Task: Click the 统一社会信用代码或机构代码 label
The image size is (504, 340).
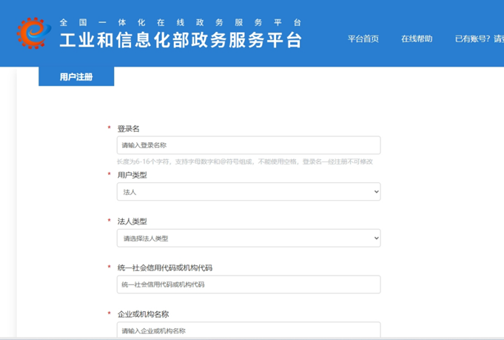Action: (x=165, y=267)
